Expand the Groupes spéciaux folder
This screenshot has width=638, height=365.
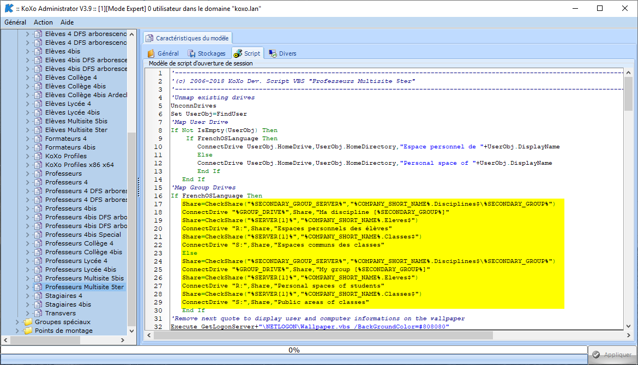17,322
